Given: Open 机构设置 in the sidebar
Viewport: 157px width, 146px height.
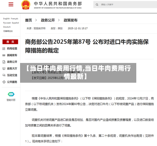Looking at the screenshot, I should tap(12, 49).
